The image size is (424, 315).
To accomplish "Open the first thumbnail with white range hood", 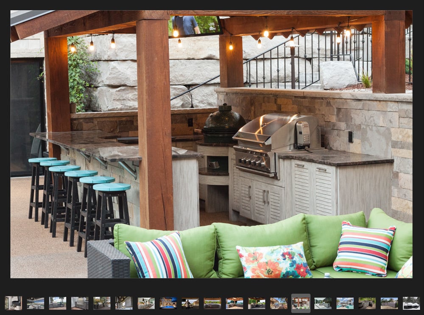I will click(x=13, y=303).
